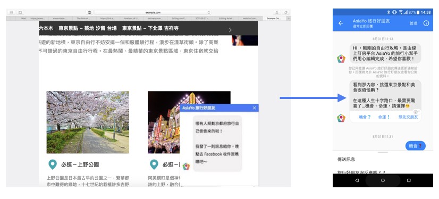The height and width of the screenshot is (199, 439).
Task: Toggle the Safari sidebar button
Action: [20, 12]
